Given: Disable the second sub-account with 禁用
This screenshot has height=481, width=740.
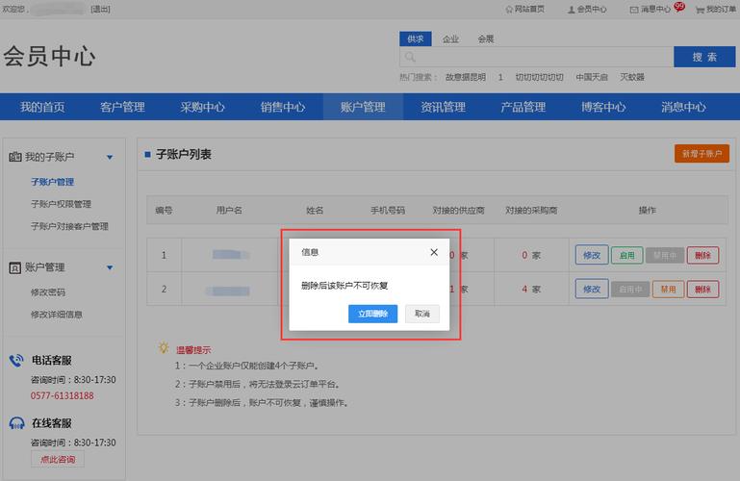Looking at the screenshot, I should (666, 289).
